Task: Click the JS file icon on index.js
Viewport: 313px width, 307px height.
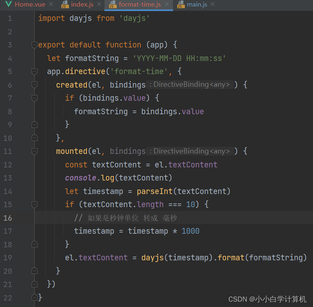Action: 65,4
